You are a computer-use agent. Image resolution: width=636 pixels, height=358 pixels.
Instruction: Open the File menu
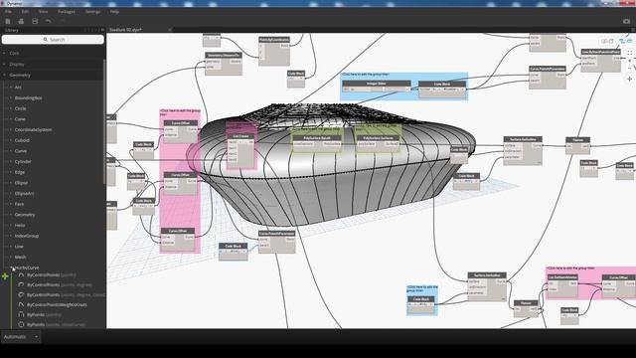[x=8, y=12]
